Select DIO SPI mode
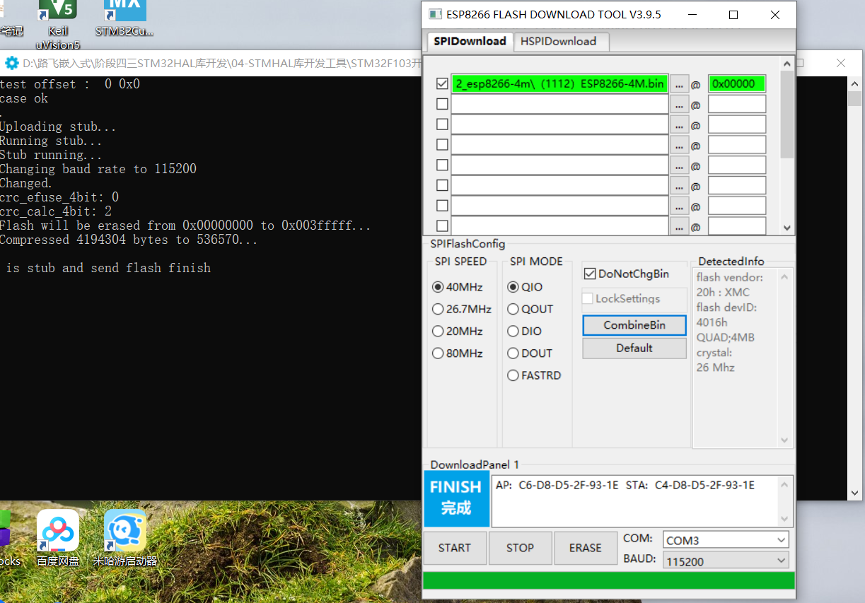 525,331
